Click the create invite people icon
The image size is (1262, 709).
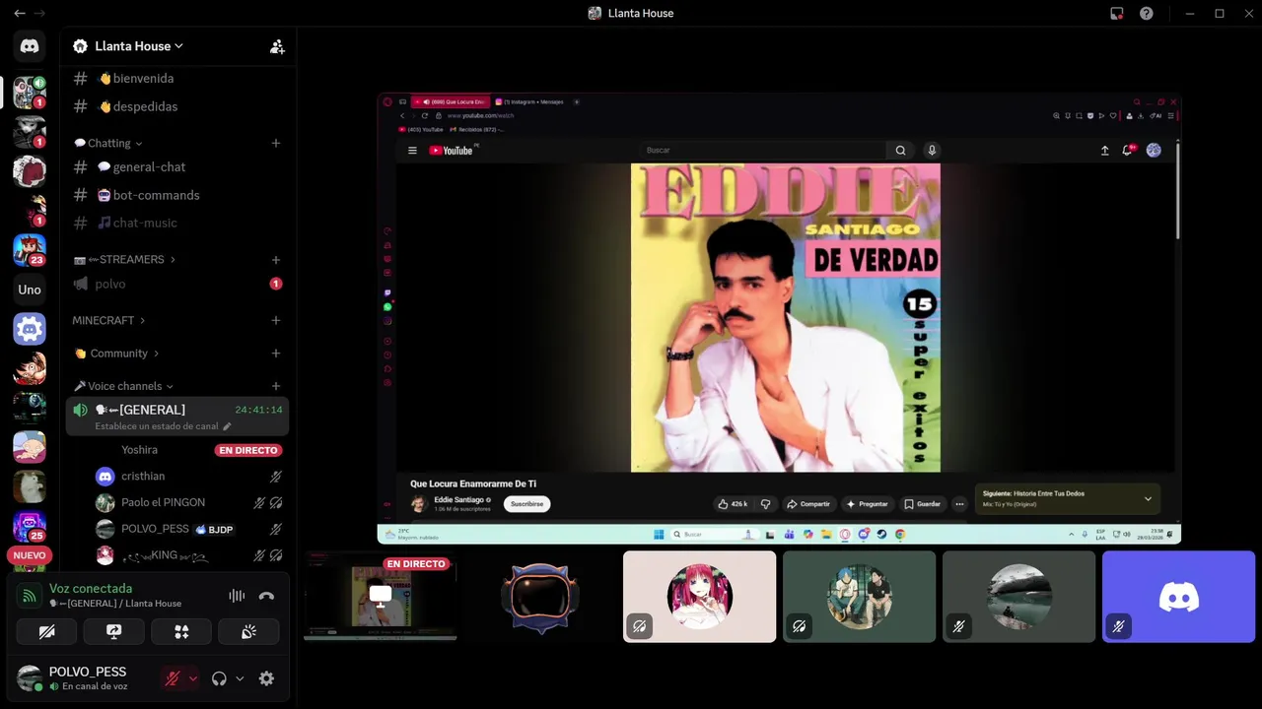(x=277, y=46)
